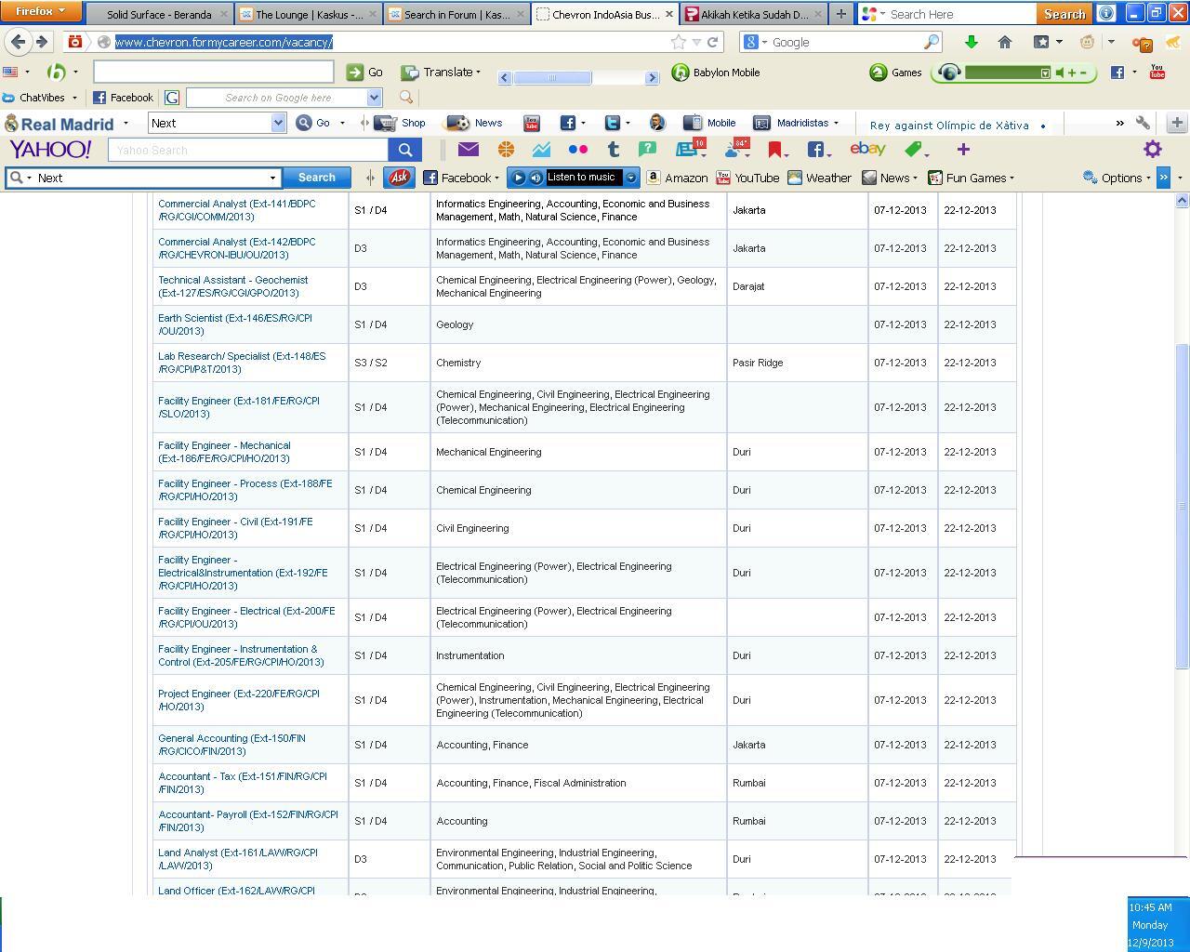This screenshot has height=952, width=1190.
Task: Click the page vertical scrollbar thumb
Action: 1183,506
